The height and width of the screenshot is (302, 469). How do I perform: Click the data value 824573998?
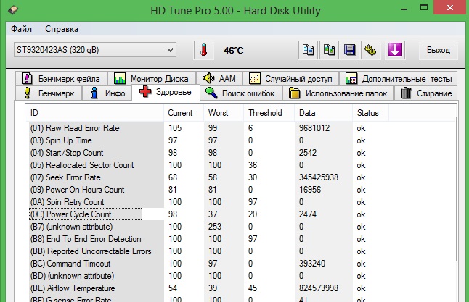318,288
